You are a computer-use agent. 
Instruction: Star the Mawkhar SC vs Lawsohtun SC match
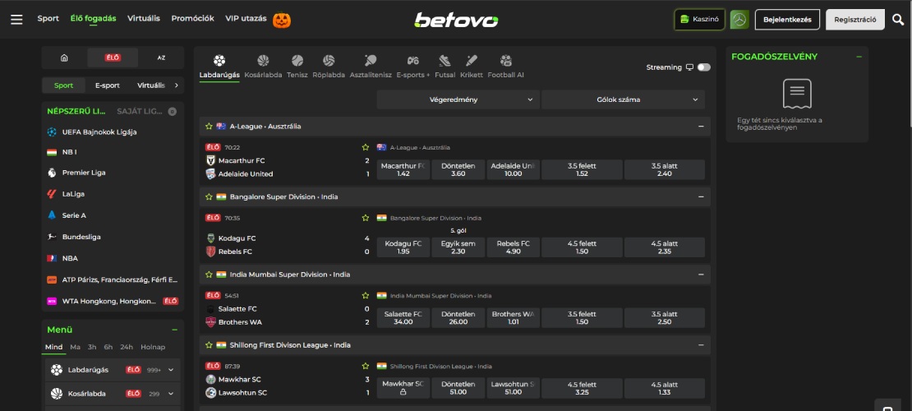pos(366,366)
